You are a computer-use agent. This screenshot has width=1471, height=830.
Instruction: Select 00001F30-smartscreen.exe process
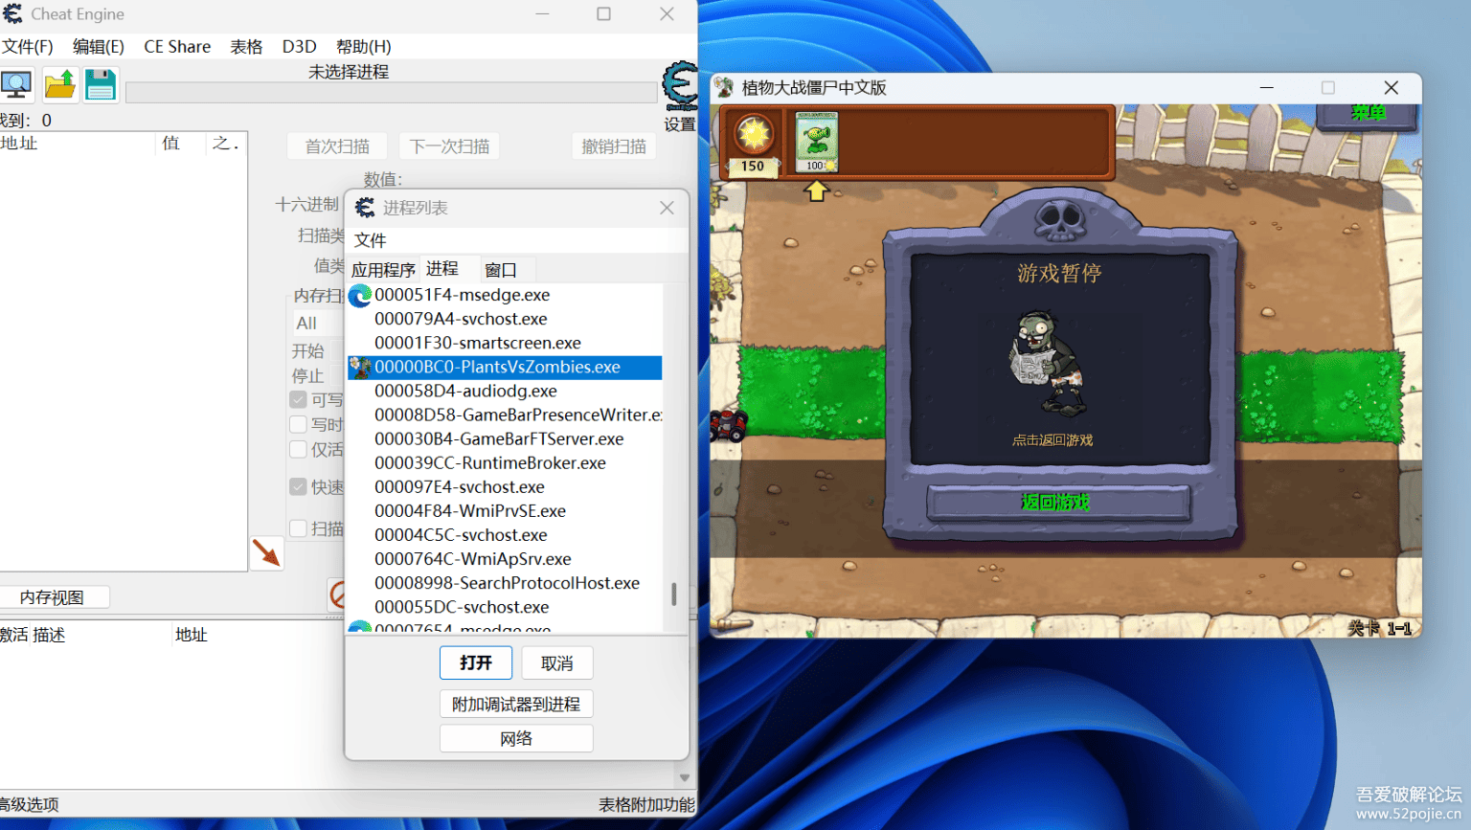click(x=505, y=344)
